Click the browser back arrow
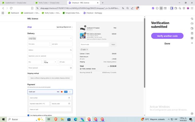This screenshot has height=122, width=195. (3, 8)
